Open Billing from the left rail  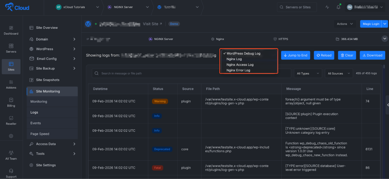[11, 102]
